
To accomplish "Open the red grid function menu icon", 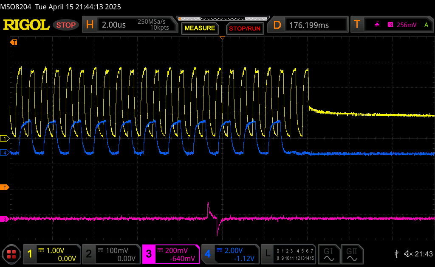I will 11,254.
